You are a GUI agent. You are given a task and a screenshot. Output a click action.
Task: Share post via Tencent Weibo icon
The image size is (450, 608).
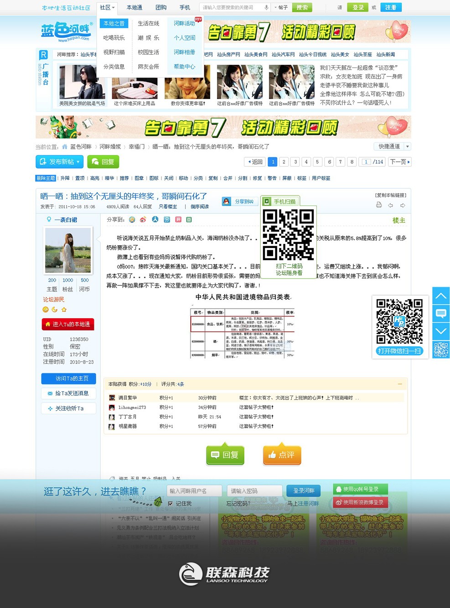pos(167,220)
